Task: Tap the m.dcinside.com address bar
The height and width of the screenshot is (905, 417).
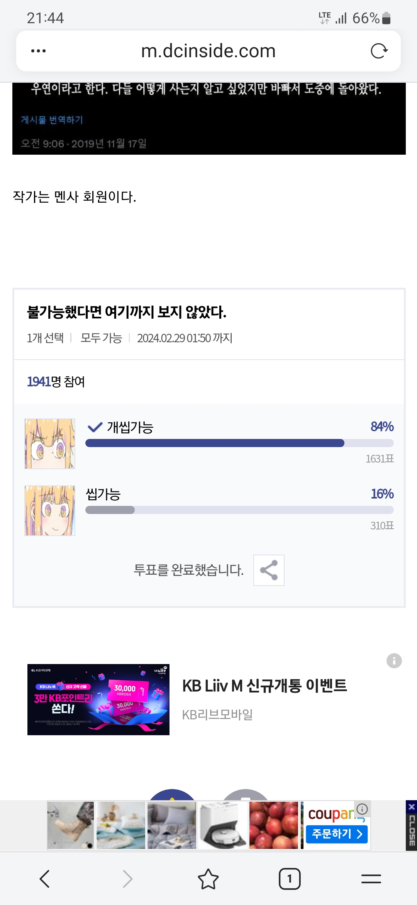Action: (208, 51)
